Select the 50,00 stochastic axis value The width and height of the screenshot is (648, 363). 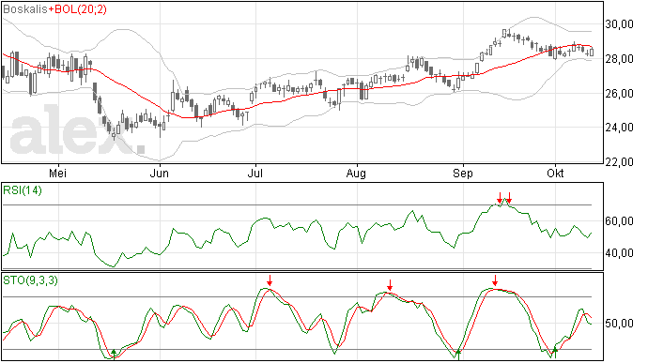[x=620, y=324]
